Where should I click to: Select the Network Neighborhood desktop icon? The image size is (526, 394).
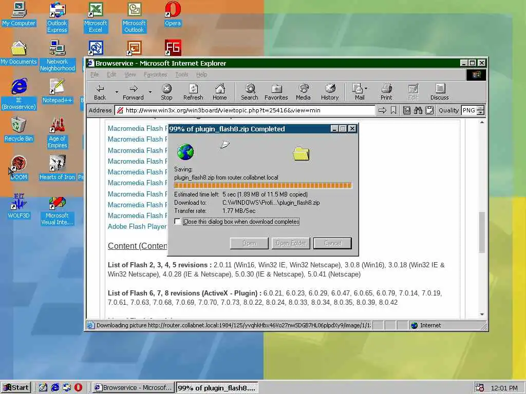point(58,56)
